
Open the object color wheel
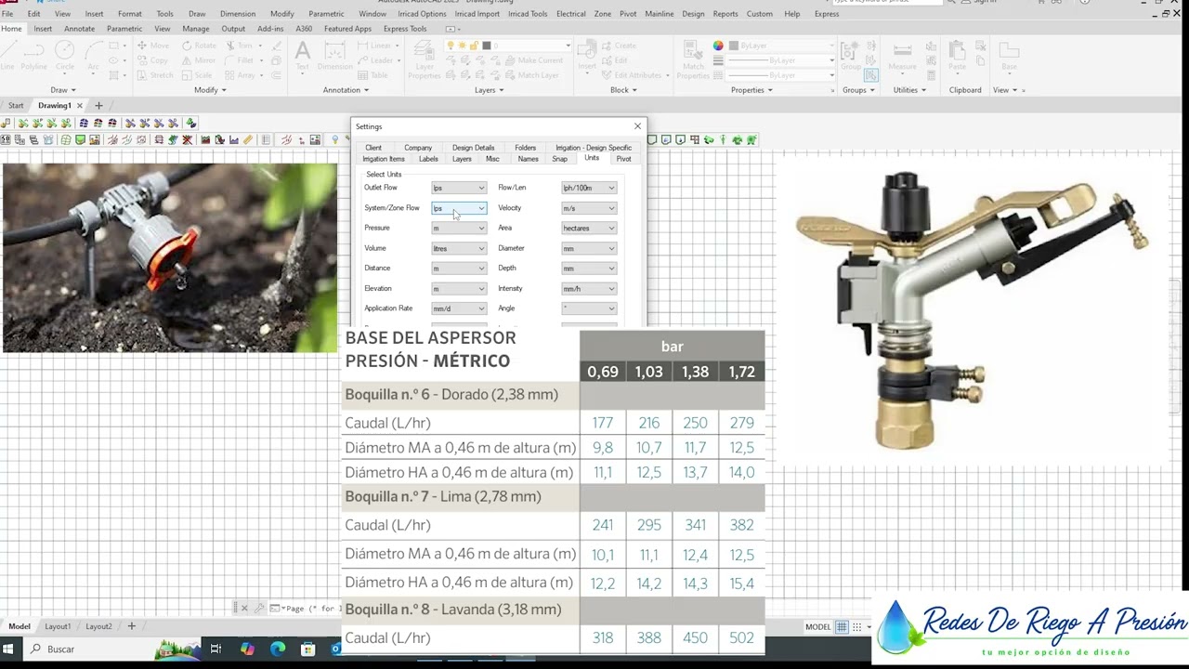pyautogui.click(x=718, y=46)
